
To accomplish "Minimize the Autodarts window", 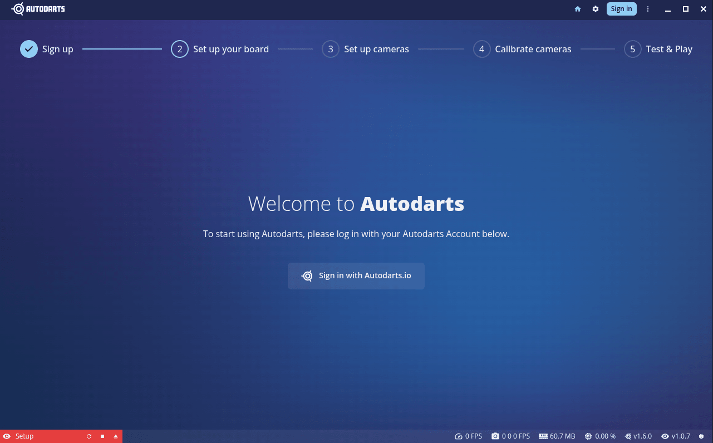I will tap(668, 9).
